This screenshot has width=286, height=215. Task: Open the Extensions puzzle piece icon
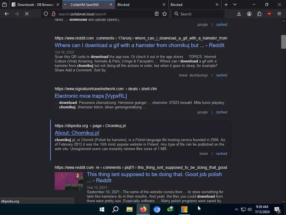(259, 14)
